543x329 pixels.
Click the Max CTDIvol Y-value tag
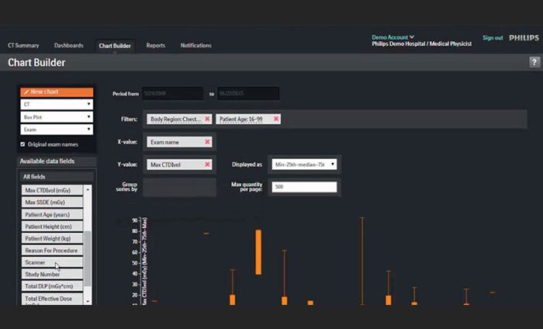(x=179, y=164)
